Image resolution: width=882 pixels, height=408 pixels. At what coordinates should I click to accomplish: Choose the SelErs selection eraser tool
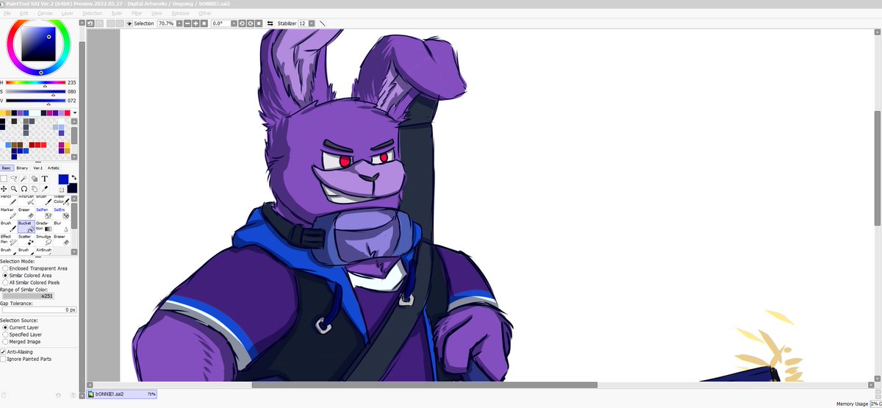(62, 213)
